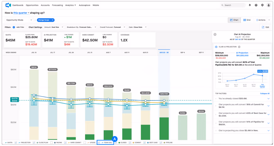Go to the Opportunities tab

32,5
